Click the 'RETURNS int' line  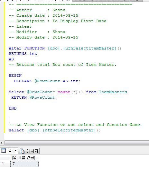point(23,54)
